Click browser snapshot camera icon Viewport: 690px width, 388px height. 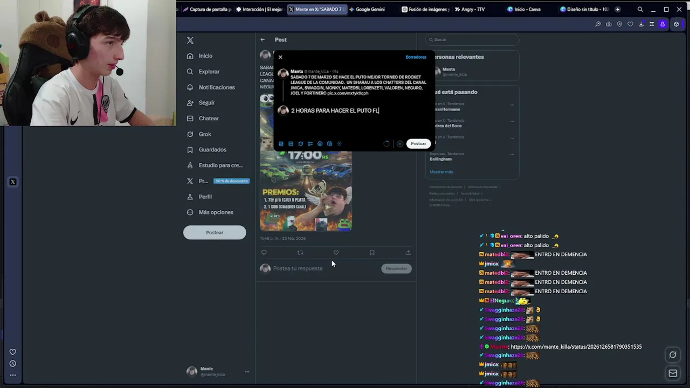point(609,24)
